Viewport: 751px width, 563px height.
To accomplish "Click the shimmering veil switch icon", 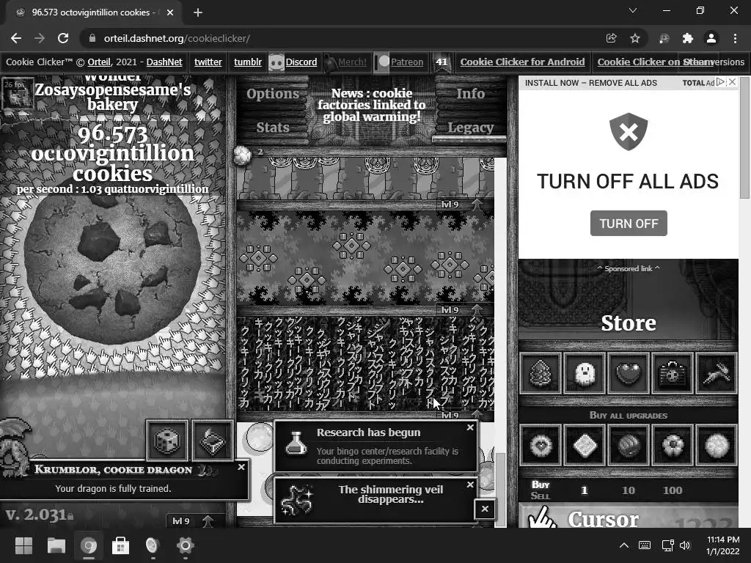I will click(212, 440).
